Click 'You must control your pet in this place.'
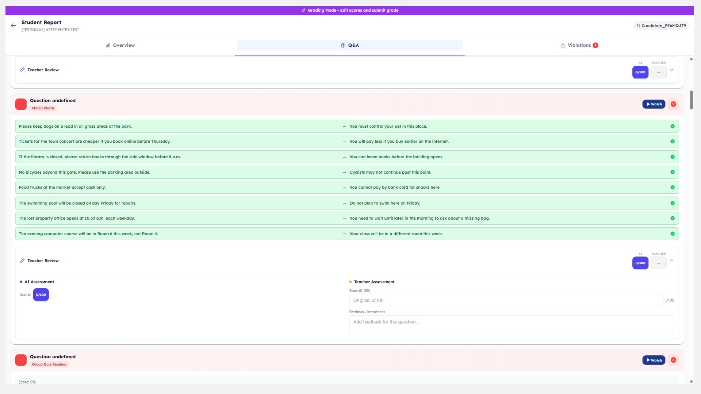This screenshot has height=394, width=701. pyautogui.click(x=388, y=127)
